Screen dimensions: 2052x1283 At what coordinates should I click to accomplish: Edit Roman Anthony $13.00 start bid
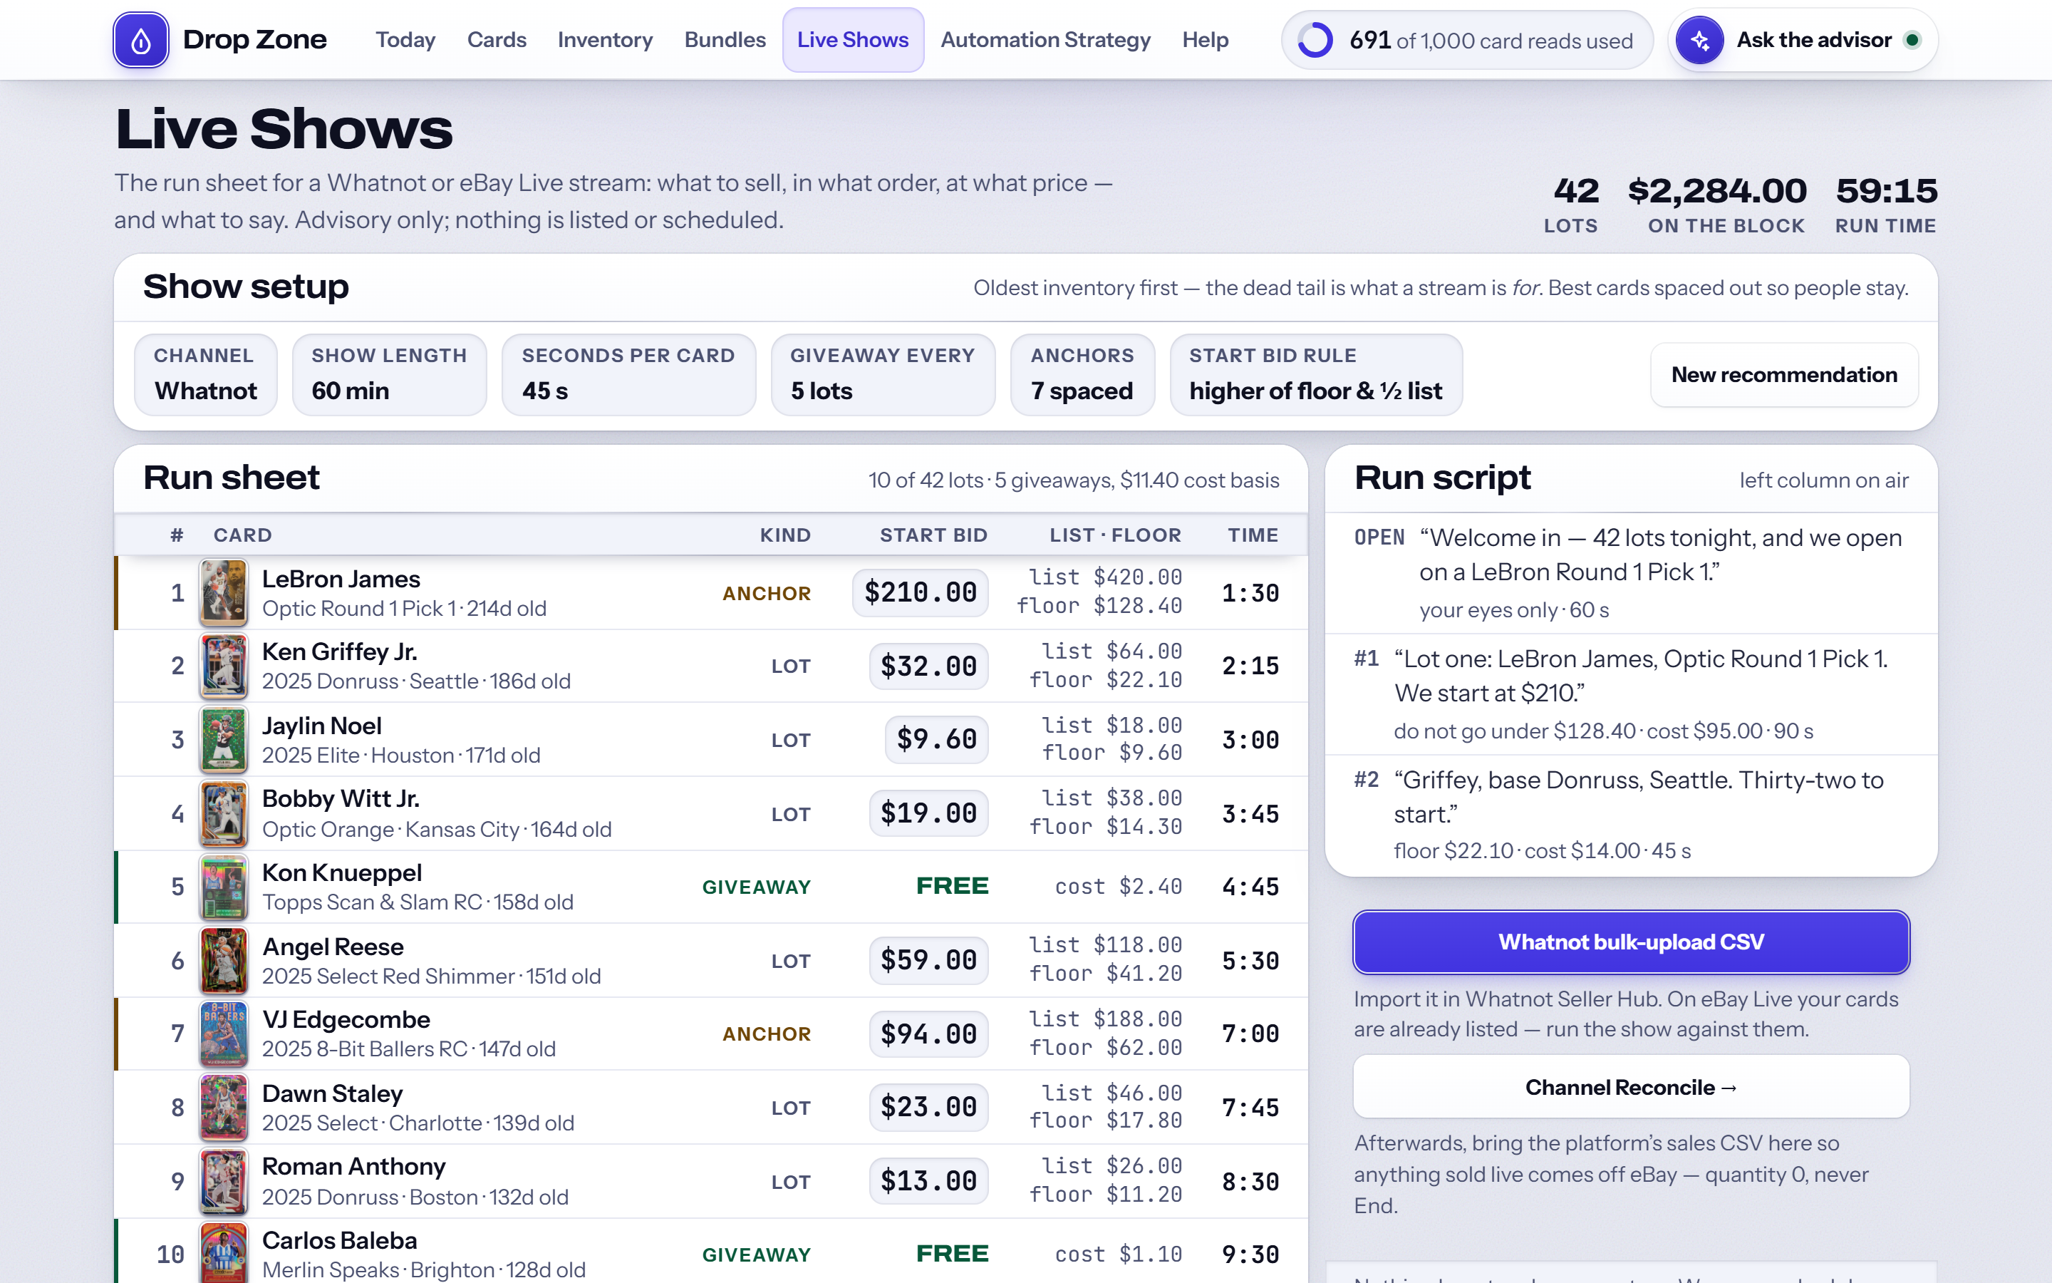tap(928, 1181)
